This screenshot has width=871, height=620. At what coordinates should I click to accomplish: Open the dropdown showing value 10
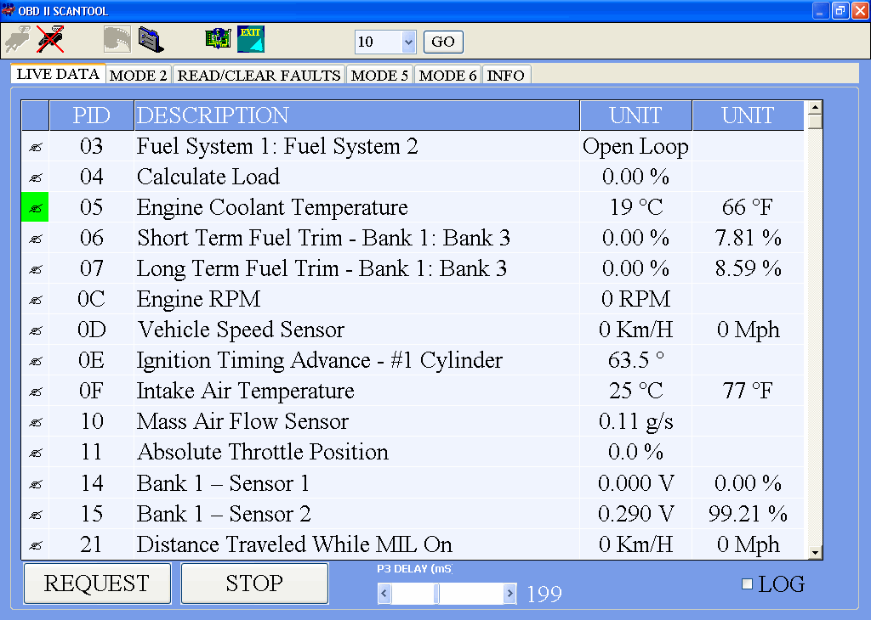(407, 42)
